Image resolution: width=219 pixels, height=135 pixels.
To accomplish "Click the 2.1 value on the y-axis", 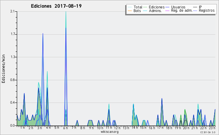I will pyautogui.click(x=12, y=11).
